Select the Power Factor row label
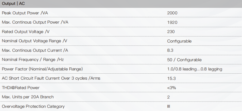 pos(42,69)
